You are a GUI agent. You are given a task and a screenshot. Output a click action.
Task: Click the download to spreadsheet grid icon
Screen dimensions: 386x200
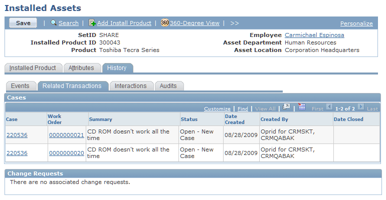302,106
